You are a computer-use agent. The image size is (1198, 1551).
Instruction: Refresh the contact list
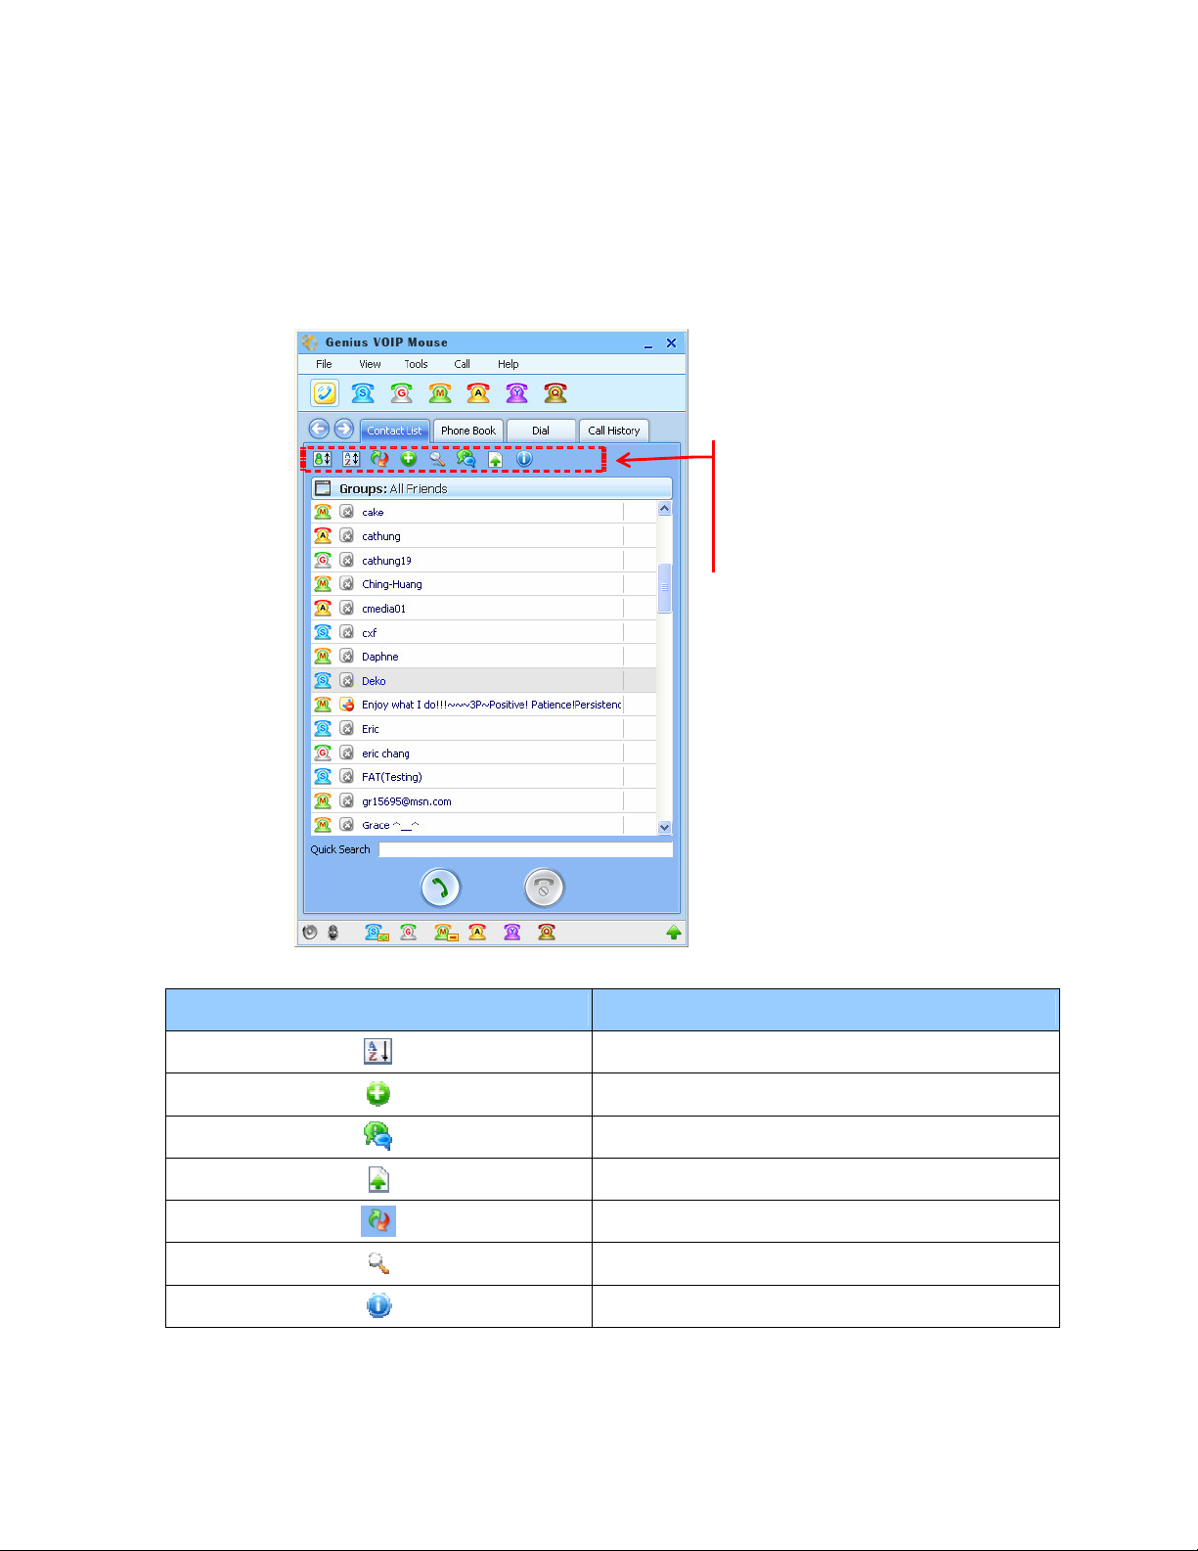379,458
